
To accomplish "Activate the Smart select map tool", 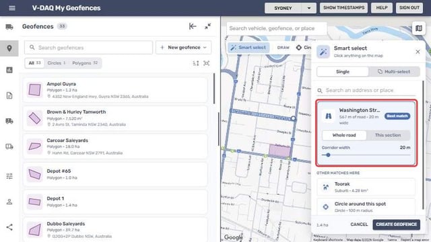I will (248, 48).
